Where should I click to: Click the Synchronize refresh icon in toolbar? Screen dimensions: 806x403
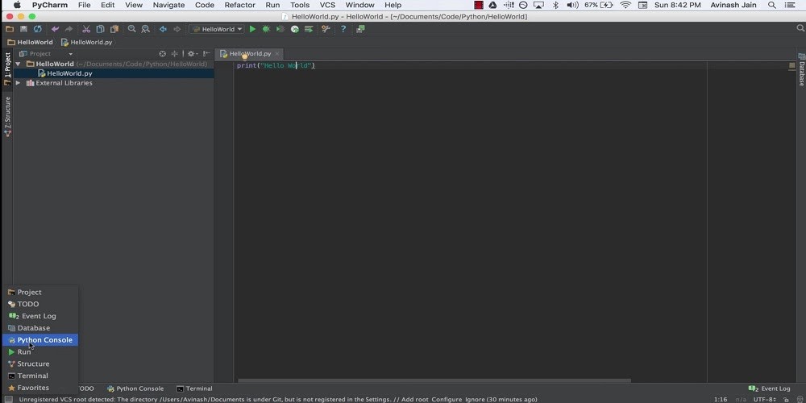point(37,29)
